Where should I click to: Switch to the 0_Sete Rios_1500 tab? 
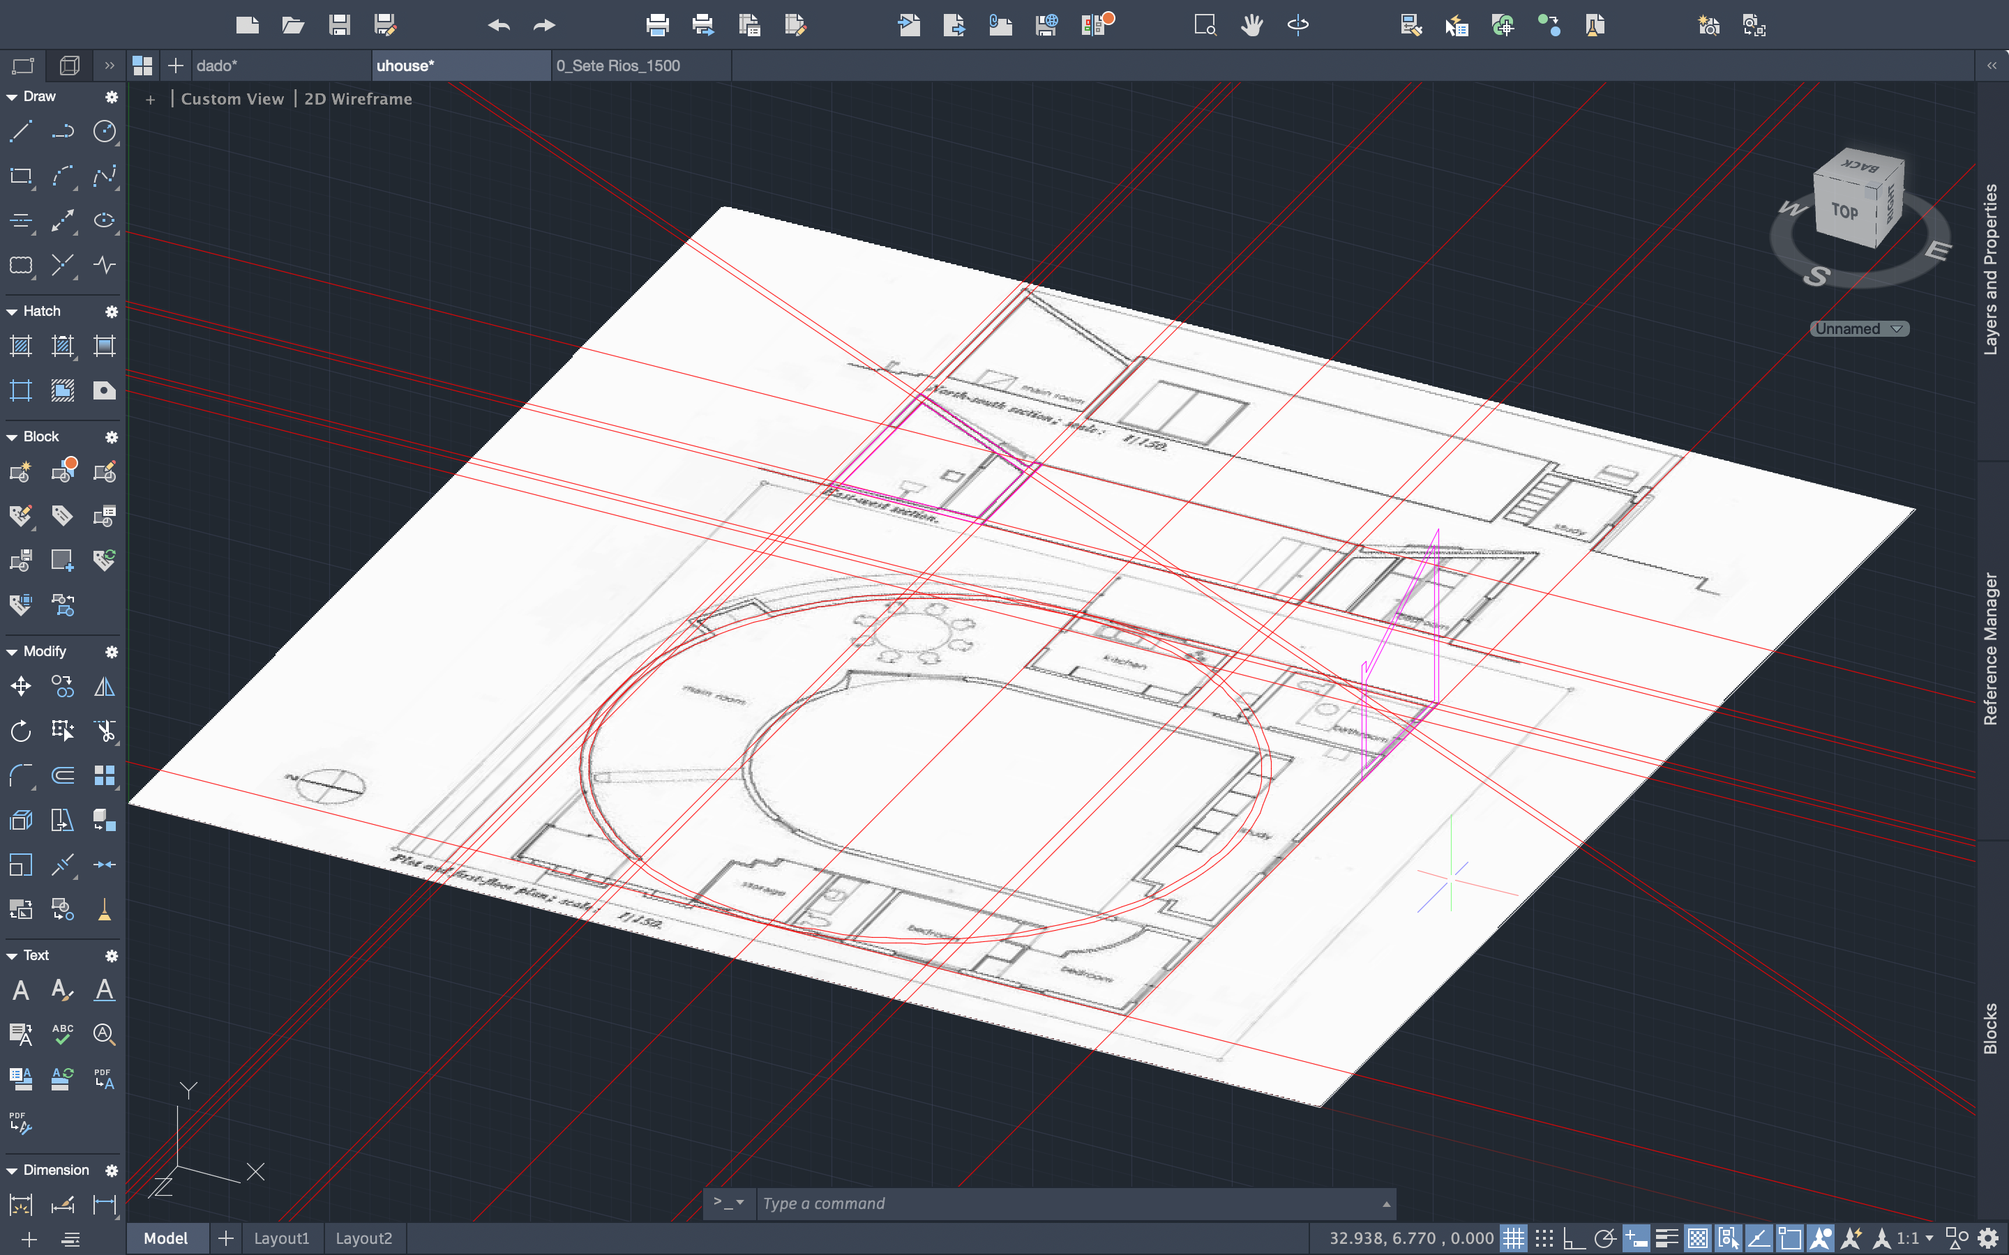tap(642, 66)
